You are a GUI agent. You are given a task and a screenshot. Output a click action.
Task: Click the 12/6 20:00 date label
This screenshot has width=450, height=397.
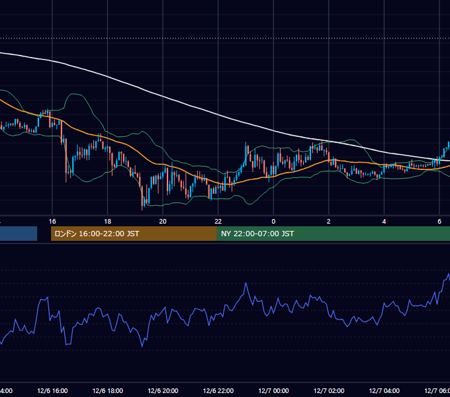(x=163, y=390)
